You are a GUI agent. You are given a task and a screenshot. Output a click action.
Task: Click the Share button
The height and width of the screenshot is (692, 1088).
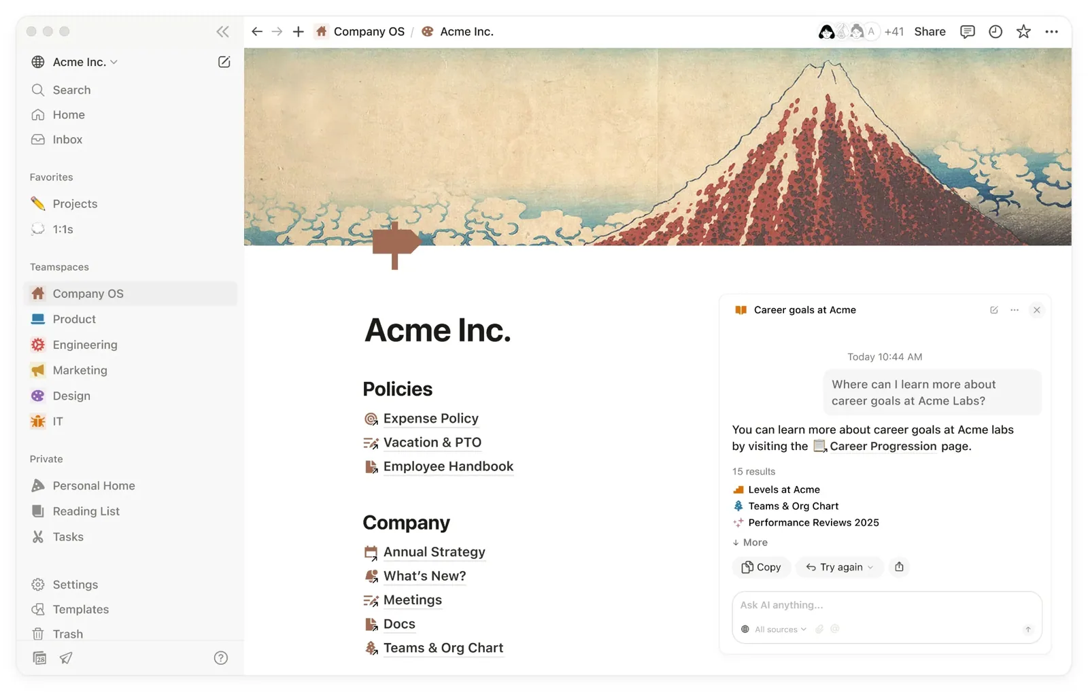coord(930,31)
